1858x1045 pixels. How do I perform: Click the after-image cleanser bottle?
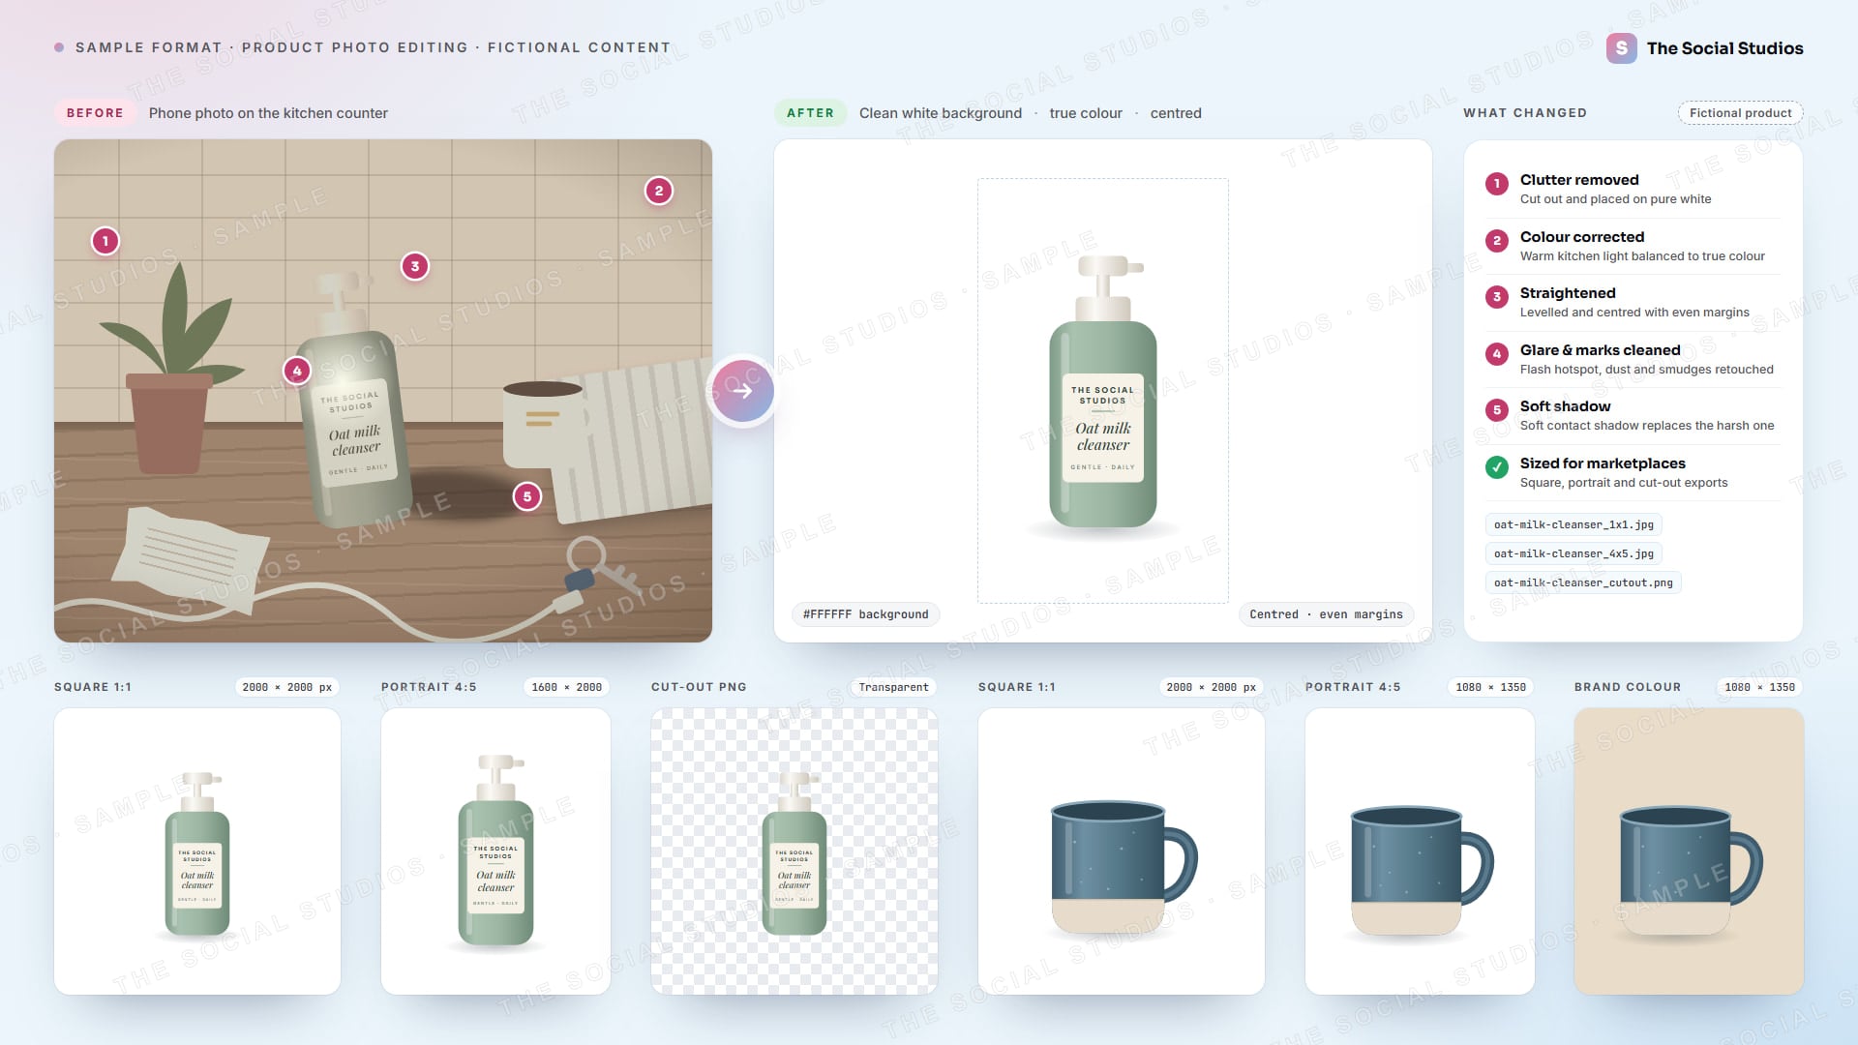point(1103,392)
